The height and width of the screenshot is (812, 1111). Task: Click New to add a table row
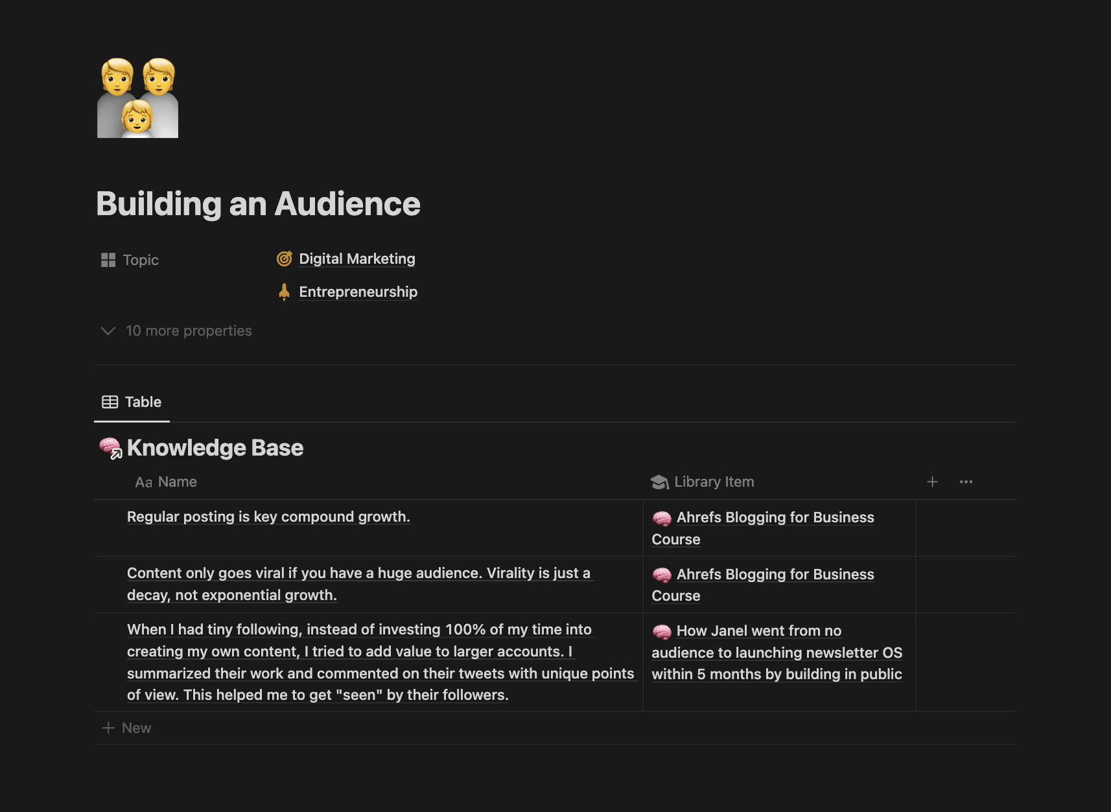127,727
